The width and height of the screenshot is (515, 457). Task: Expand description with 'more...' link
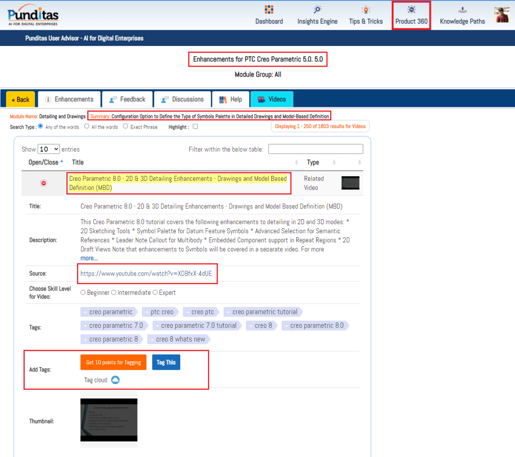[x=89, y=258]
